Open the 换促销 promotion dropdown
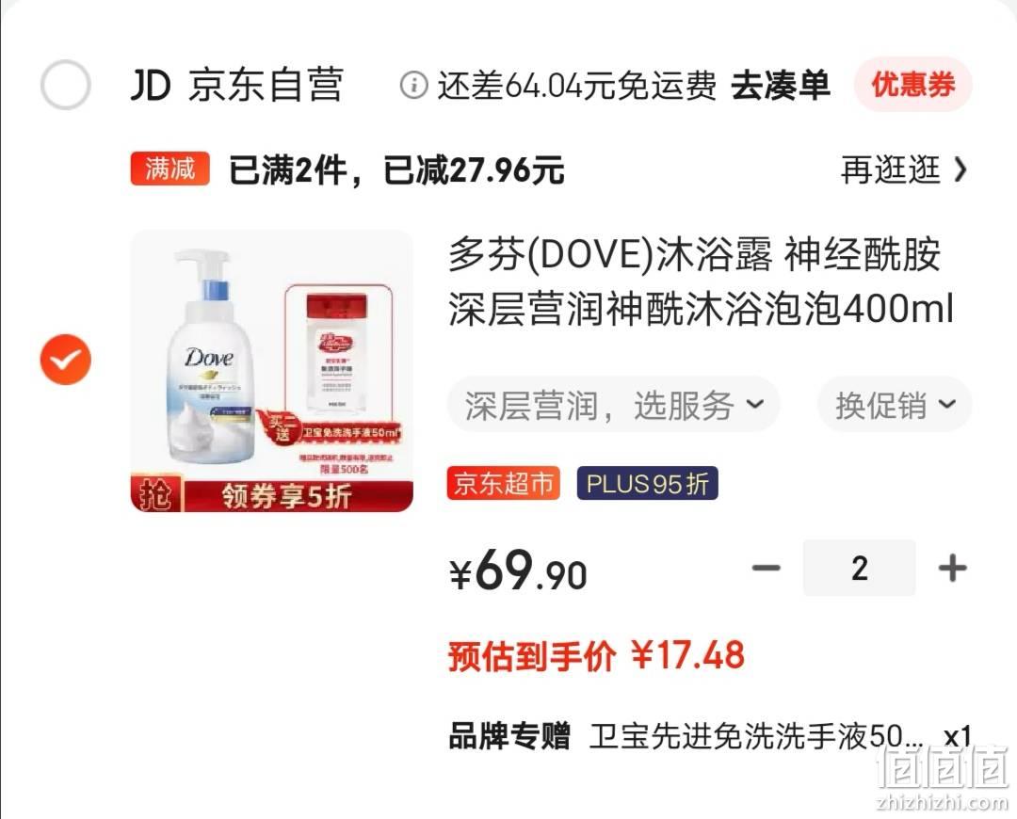 click(x=895, y=405)
